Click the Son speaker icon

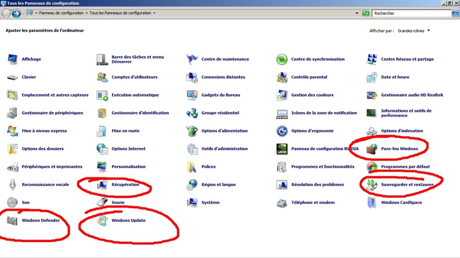(x=13, y=202)
